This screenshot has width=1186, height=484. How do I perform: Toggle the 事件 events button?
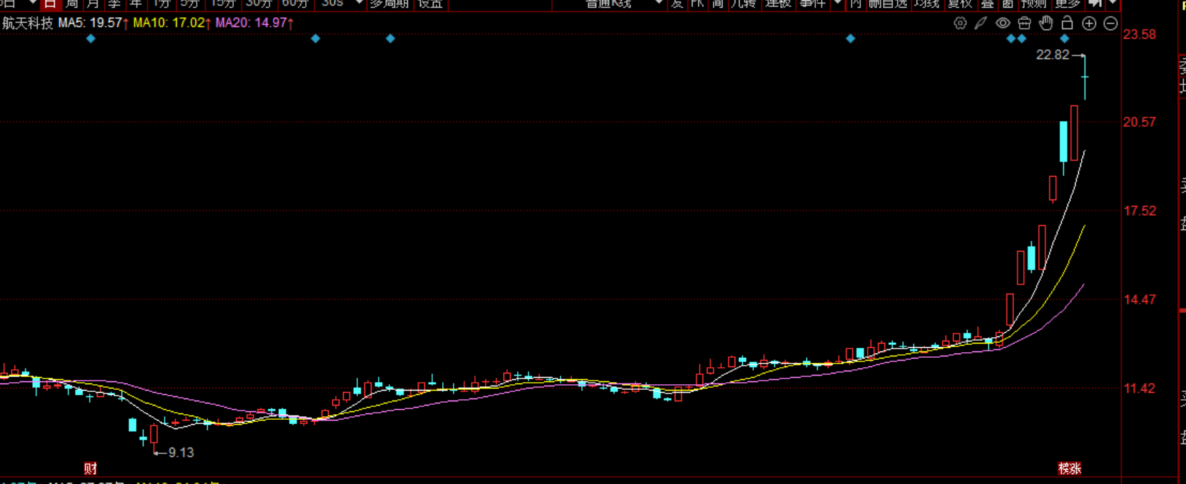[x=812, y=4]
